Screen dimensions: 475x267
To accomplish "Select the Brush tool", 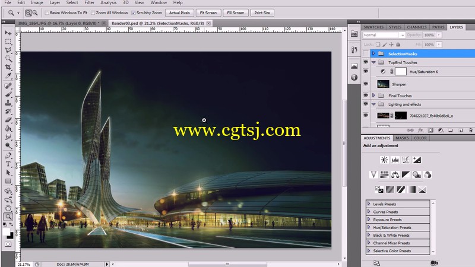I will pyautogui.click(x=8, y=94).
